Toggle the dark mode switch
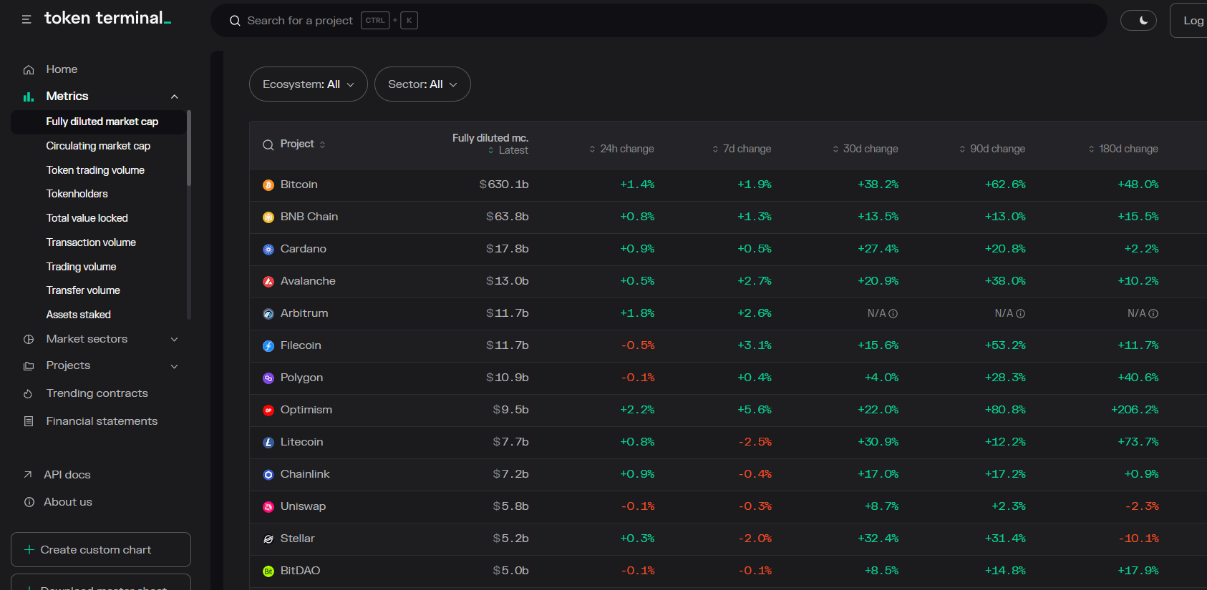 (1138, 21)
